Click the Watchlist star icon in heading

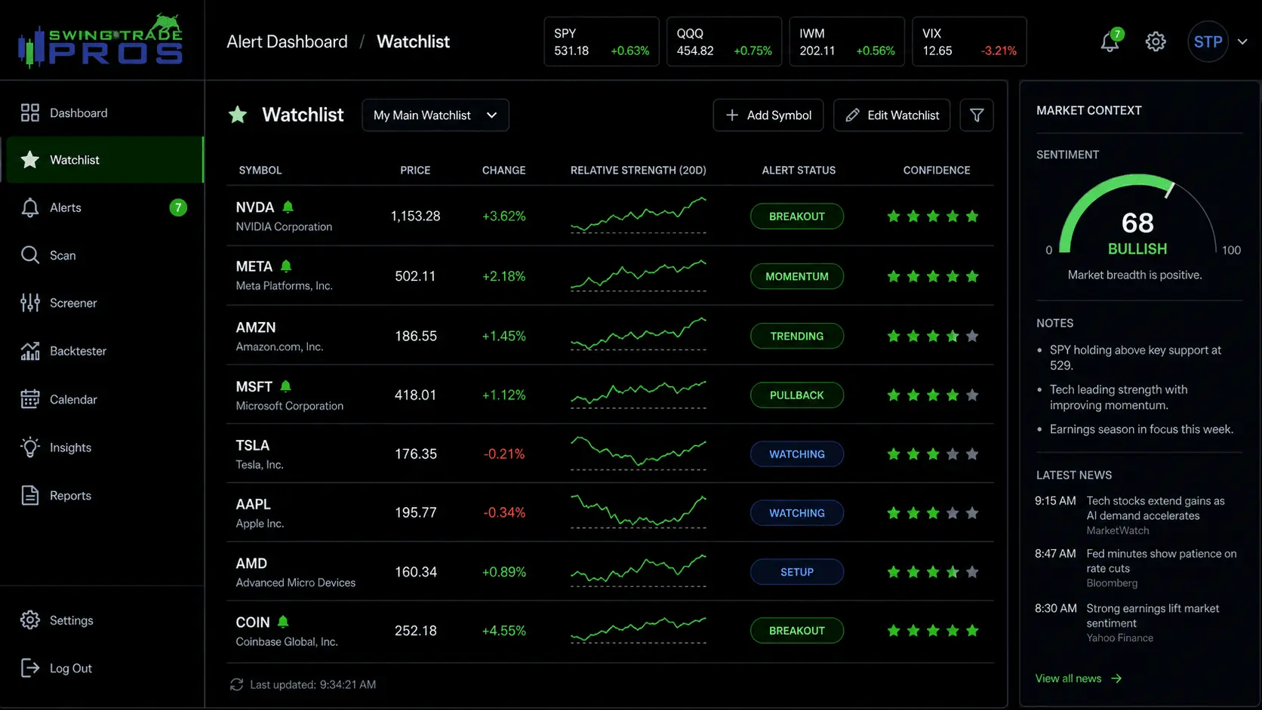click(238, 115)
